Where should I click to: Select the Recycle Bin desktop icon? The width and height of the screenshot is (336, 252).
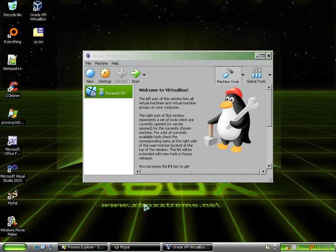coord(13,9)
